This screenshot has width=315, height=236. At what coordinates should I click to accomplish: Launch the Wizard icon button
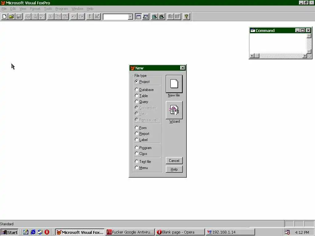[174, 110]
